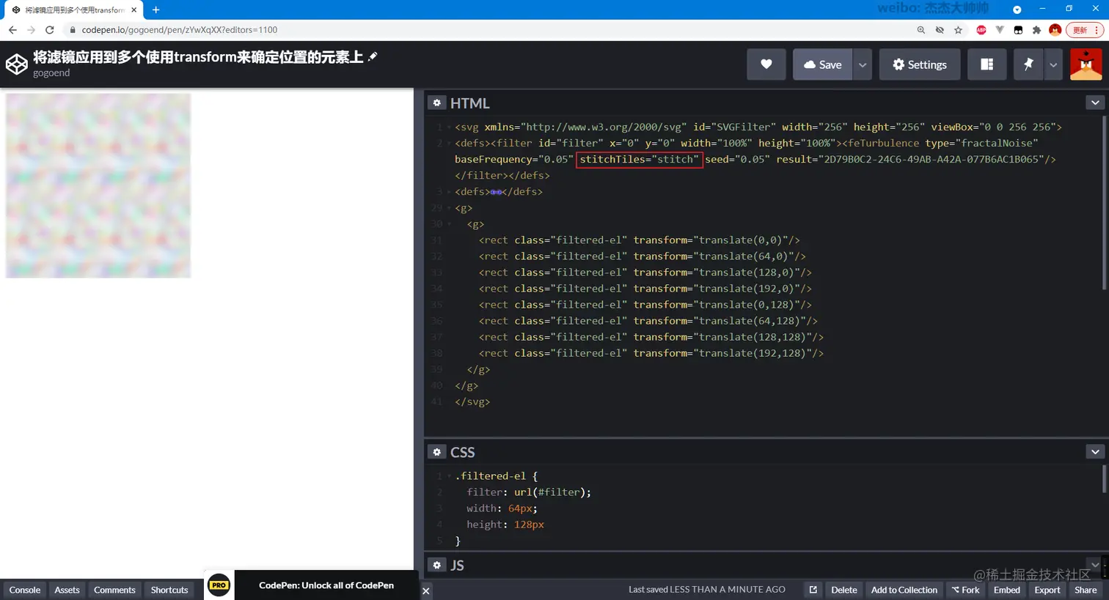Click the Share button
The height and width of the screenshot is (600, 1109).
(x=1086, y=590)
